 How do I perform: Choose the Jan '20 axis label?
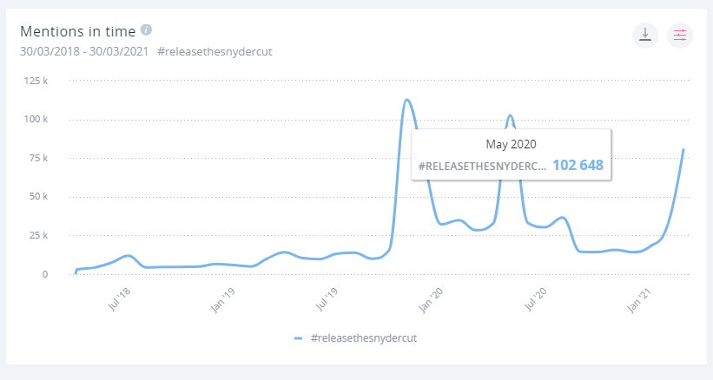tap(432, 297)
